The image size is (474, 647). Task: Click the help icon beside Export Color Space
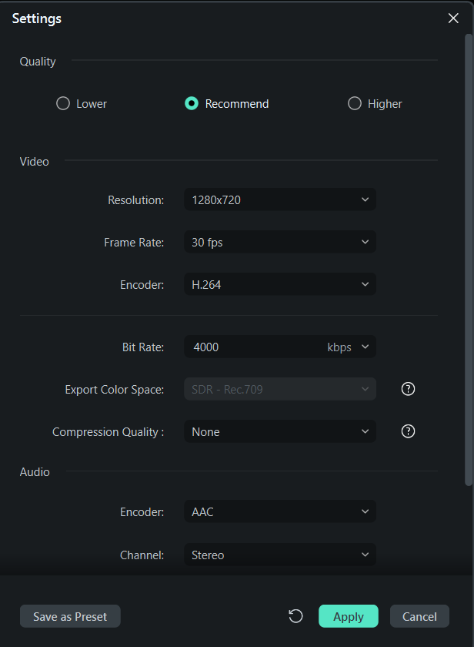pos(409,389)
